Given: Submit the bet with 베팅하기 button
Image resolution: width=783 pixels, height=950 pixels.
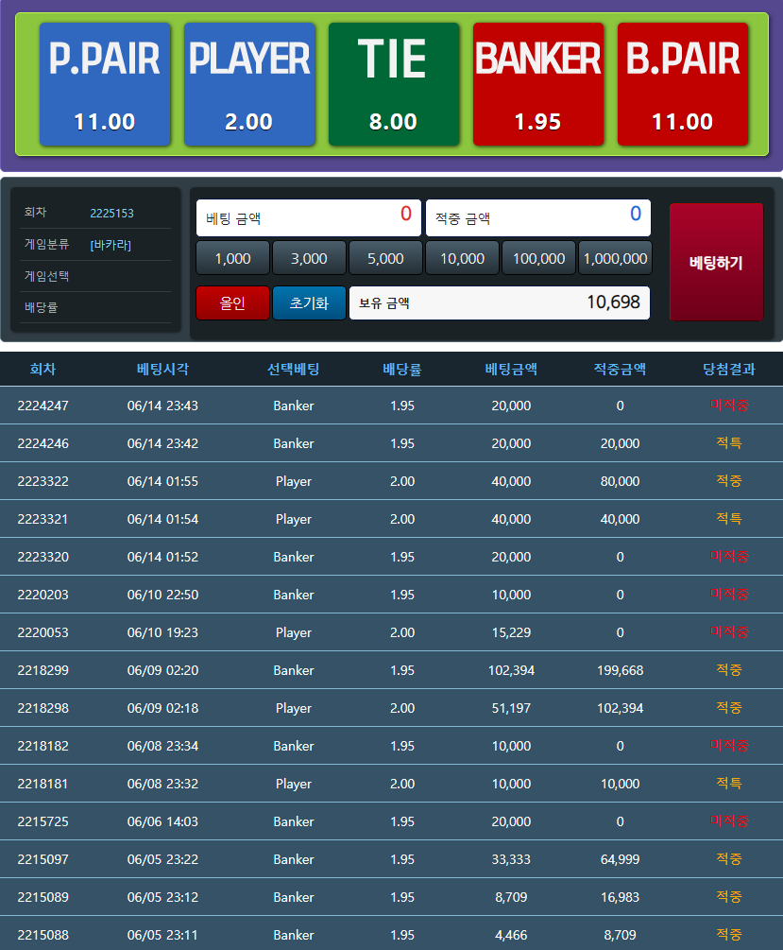Looking at the screenshot, I should [x=715, y=262].
